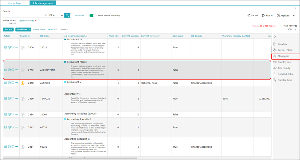
Task: Toggle Show Active Jobs Only switch
Action: (x=93, y=15)
